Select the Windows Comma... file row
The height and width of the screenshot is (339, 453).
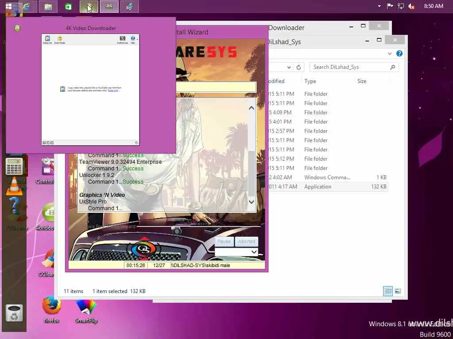(x=328, y=177)
